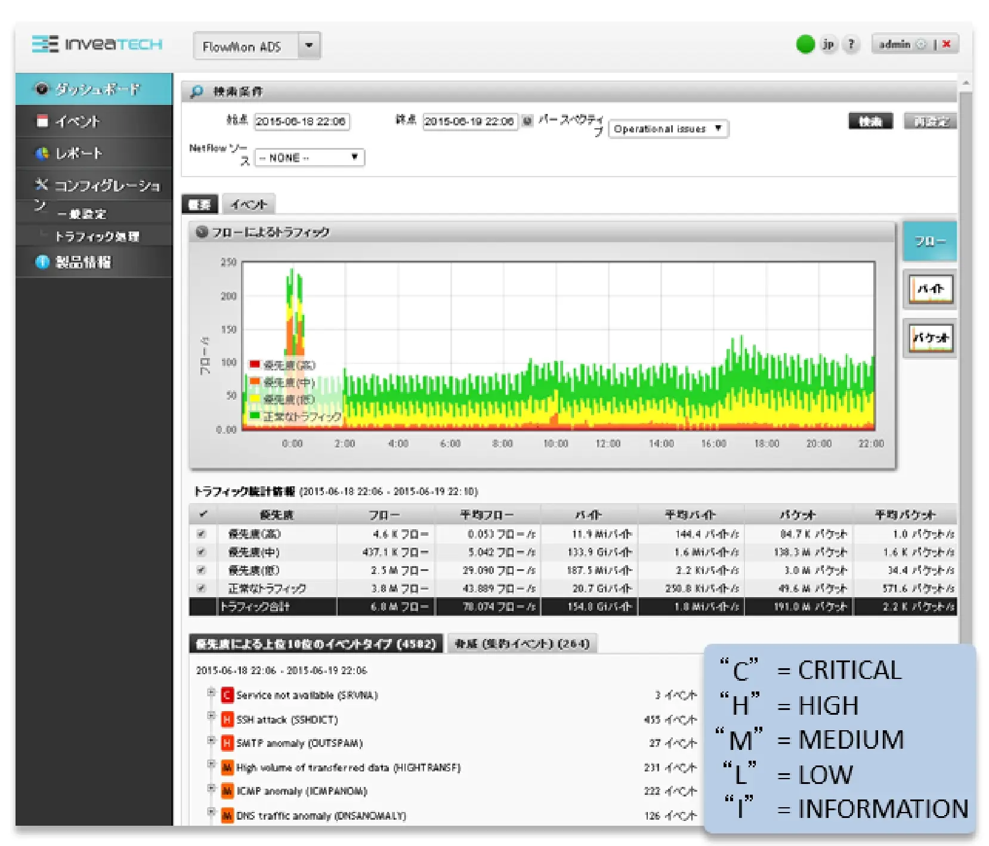The width and height of the screenshot is (989, 846).
Task: Click the H icon for SSH attack
Action: (227, 720)
